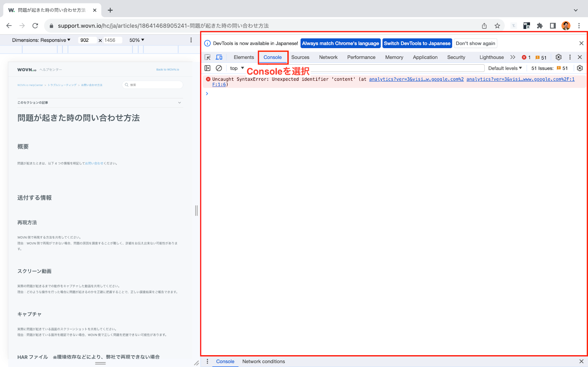Switch to the Network tab

pyautogui.click(x=328, y=57)
